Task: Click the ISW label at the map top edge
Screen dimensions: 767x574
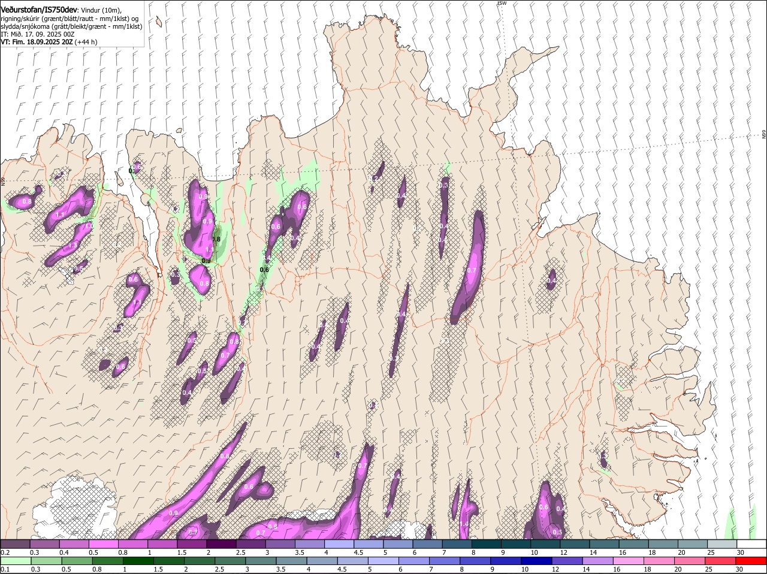Action: pyautogui.click(x=502, y=4)
